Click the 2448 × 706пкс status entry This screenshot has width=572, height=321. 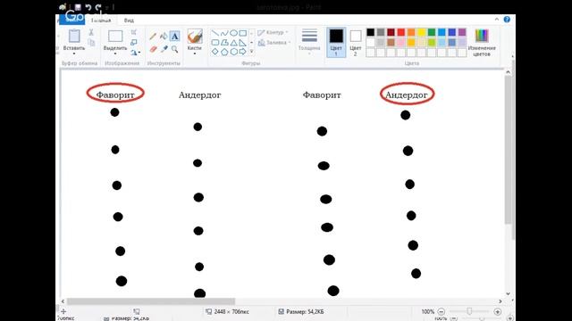tap(228, 311)
